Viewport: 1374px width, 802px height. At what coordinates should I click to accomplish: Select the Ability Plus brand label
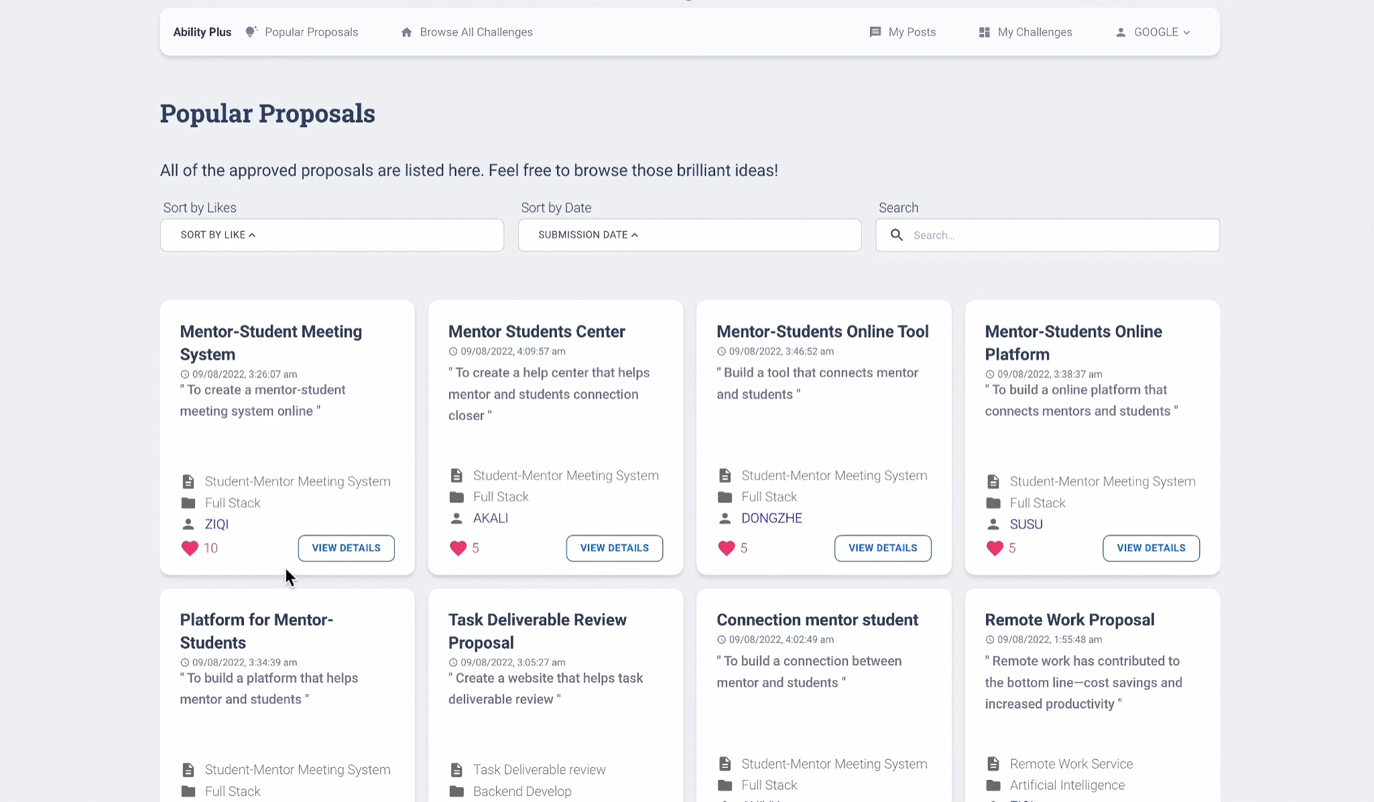[202, 31]
